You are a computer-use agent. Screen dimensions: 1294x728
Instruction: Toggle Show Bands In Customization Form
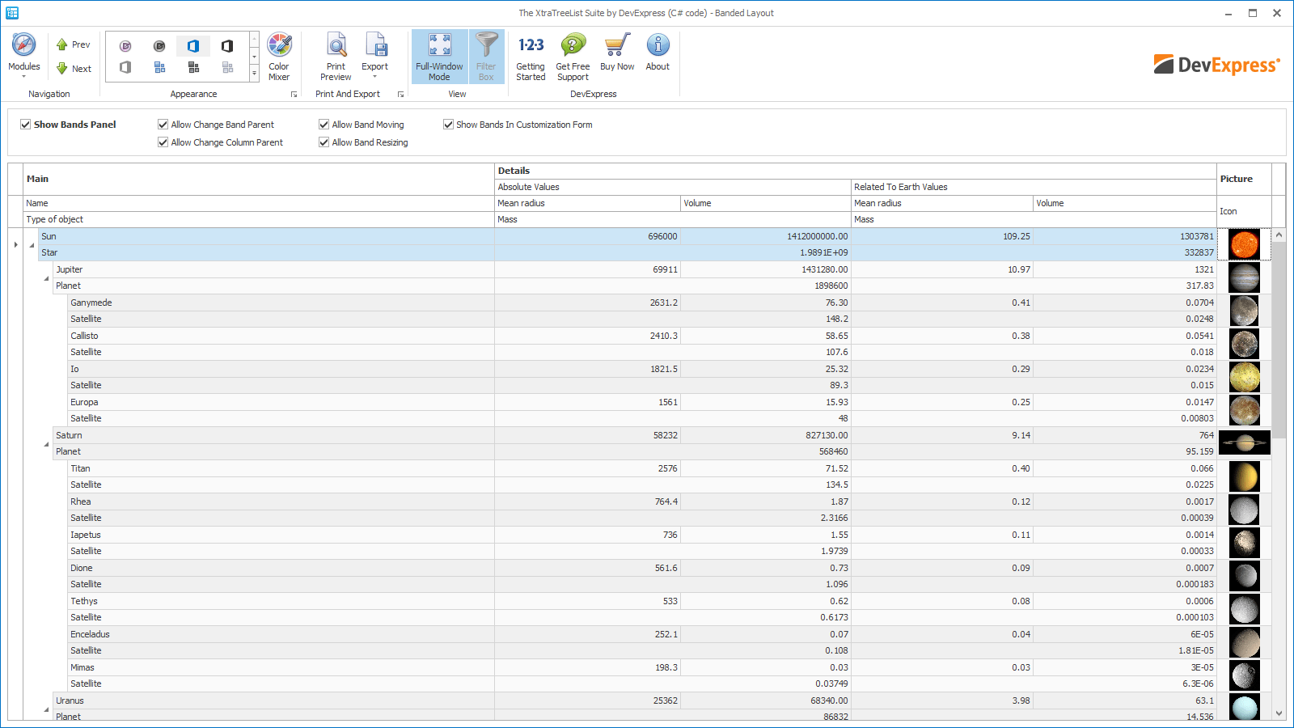(x=449, y=125)
